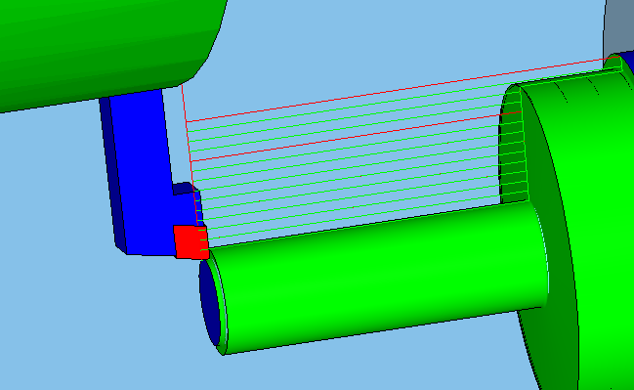
Task: Select the vertical red retract line near the tool
Action: click(190, 153)
